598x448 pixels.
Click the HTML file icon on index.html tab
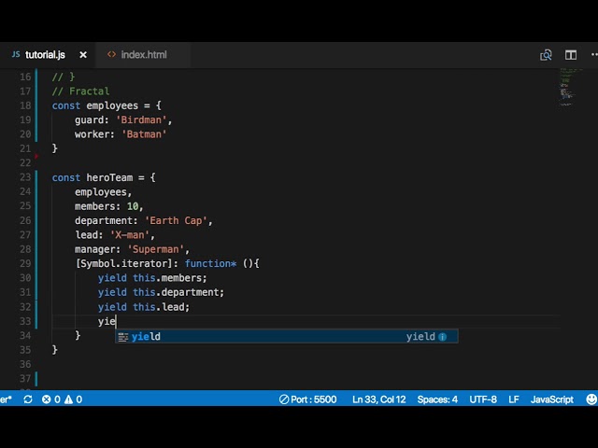click(111, 54)
